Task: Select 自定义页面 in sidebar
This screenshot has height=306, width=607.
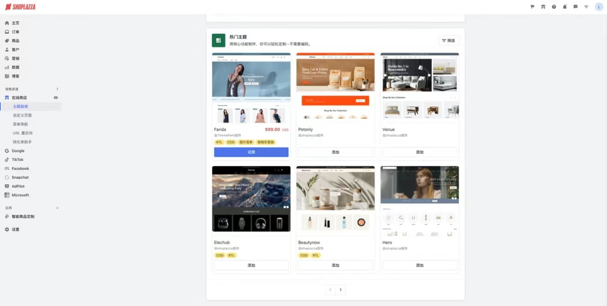Action: click(x=22, y=115)
